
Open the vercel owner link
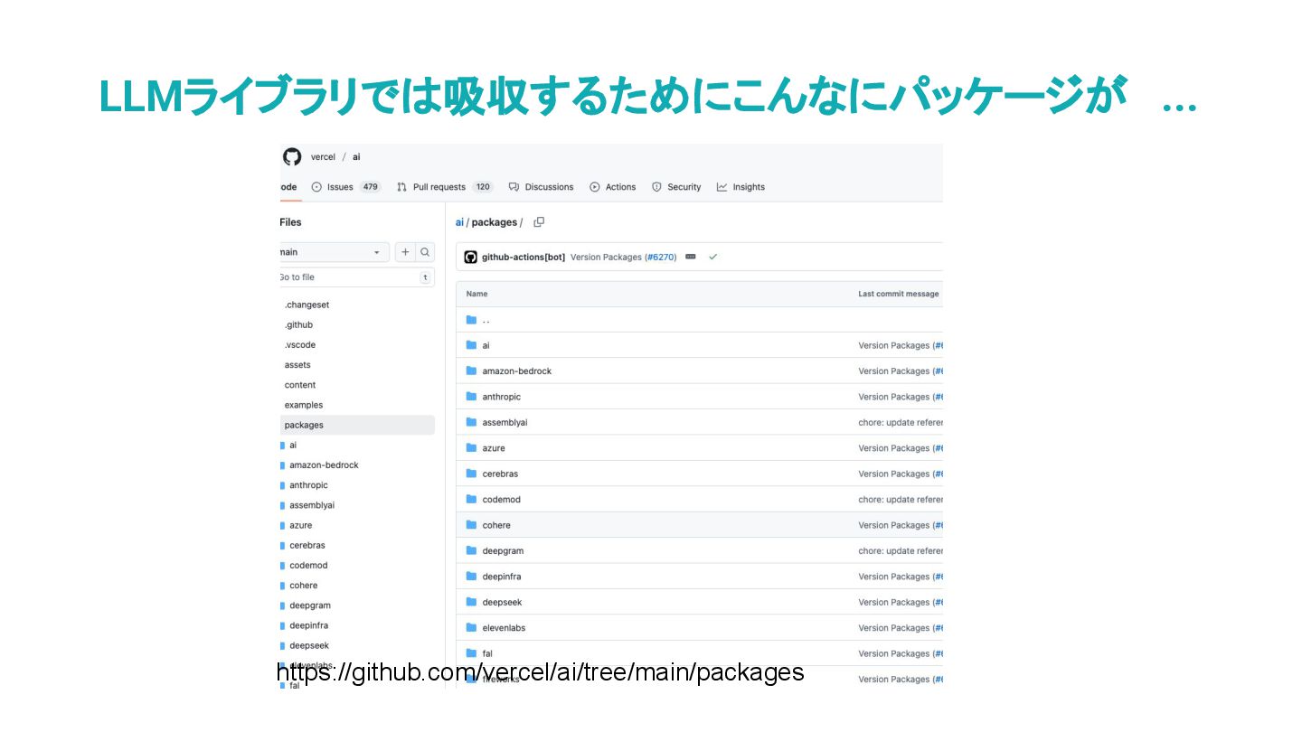point(323,157)
